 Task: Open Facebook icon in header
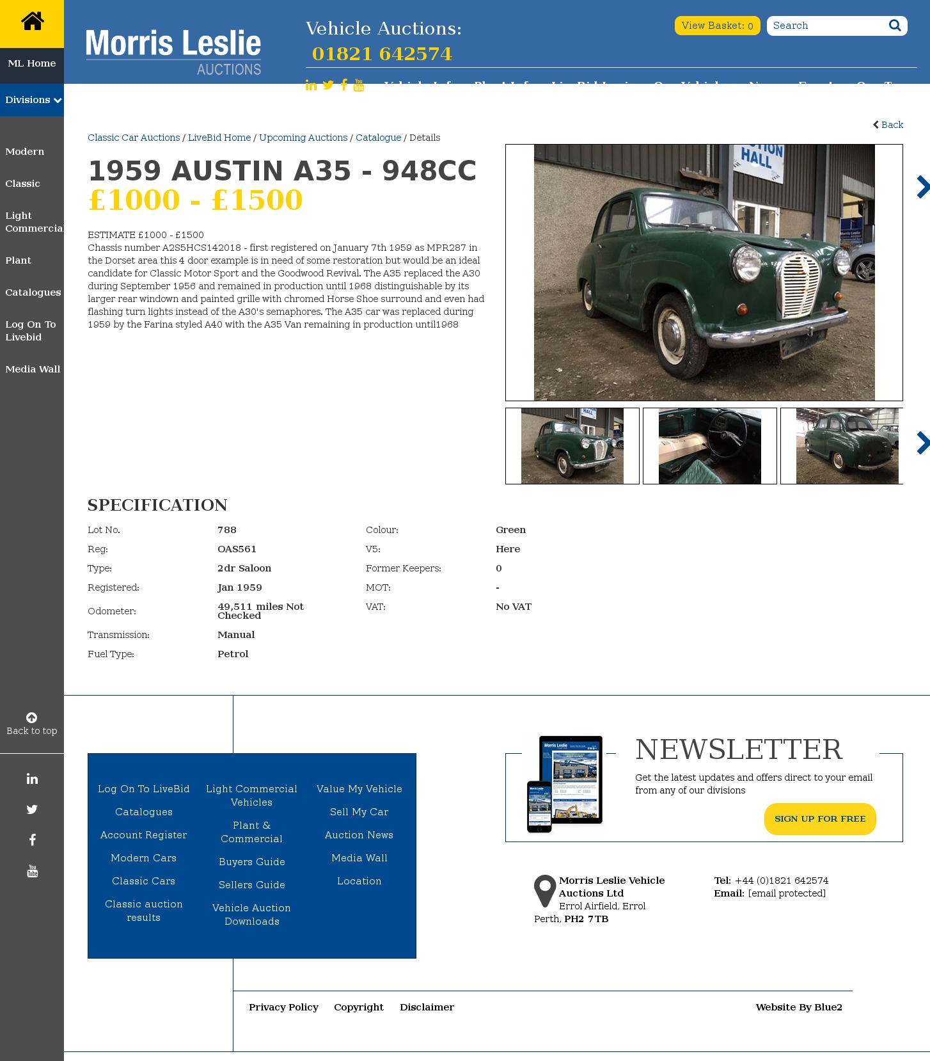click(x=344, y=85)
